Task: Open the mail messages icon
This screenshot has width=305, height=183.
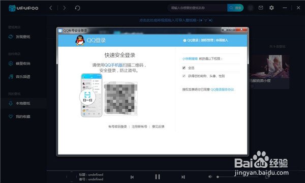Action: (x=261, y=8)
